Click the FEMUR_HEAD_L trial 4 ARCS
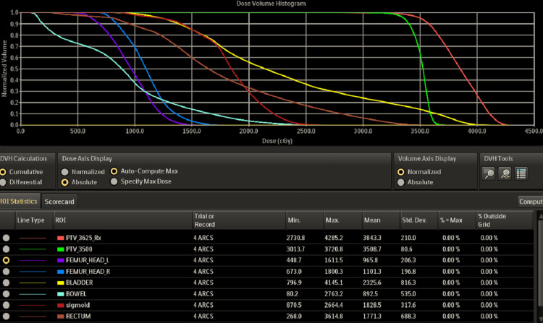543x323 pixels. pos(203,260)
